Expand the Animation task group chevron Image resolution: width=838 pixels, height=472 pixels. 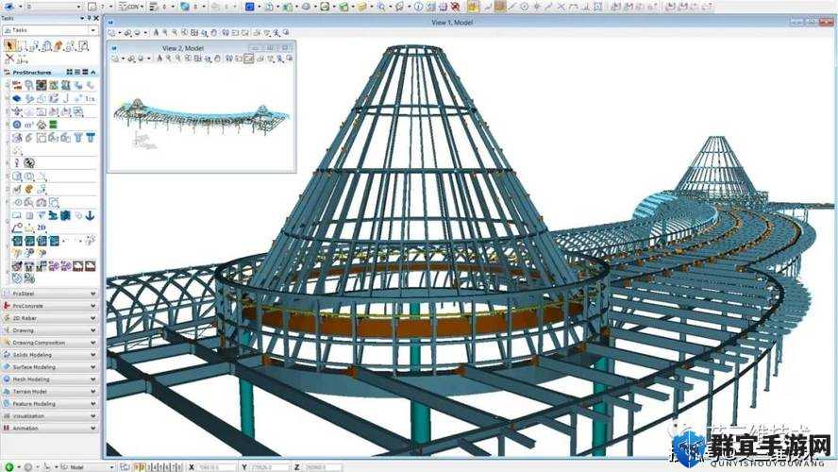(93, 429)
